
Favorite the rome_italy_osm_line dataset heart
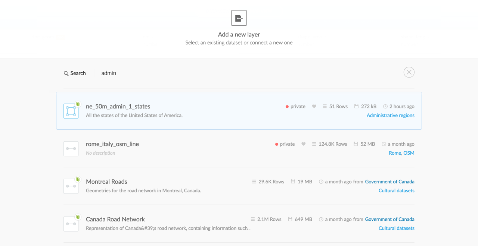click(x=303, y=144)
